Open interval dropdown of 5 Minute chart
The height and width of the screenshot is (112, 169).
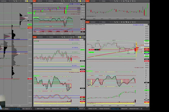106,22
